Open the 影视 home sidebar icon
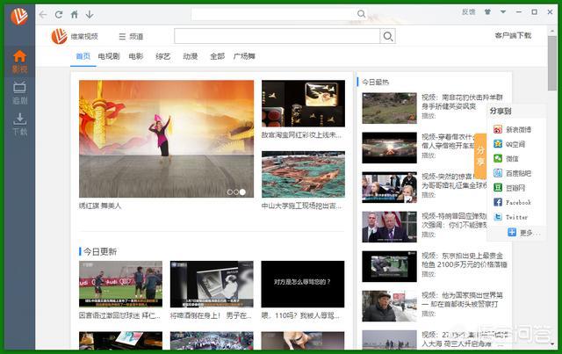The image size is (562, 354). (x=19, y=61)
